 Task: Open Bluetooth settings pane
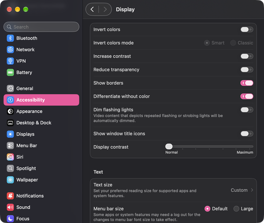pos(41,38)
